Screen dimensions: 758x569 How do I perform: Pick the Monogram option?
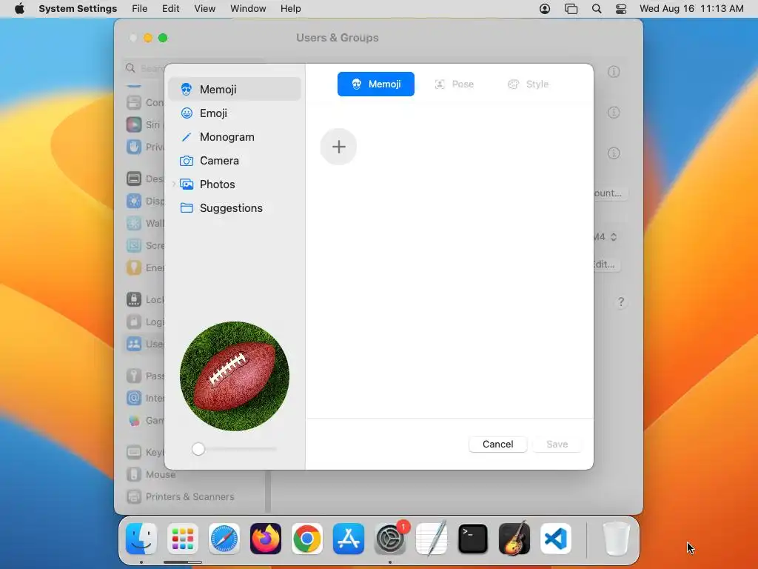[x=235, y=136]
